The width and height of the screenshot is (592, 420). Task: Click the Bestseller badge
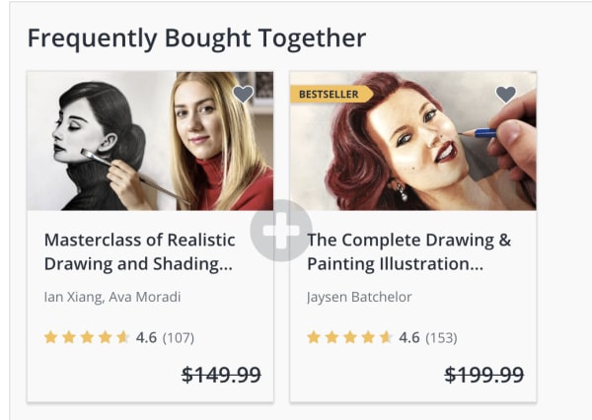click(x=330, y=94)
